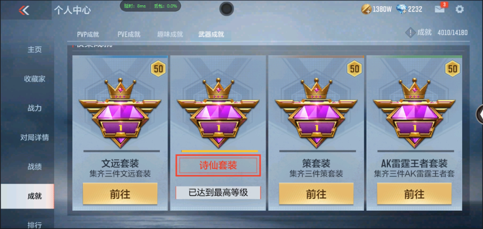Select the 诗仙套装 medal emblem
This screenshot has height=229, width=483.
[x=218, y=112]
